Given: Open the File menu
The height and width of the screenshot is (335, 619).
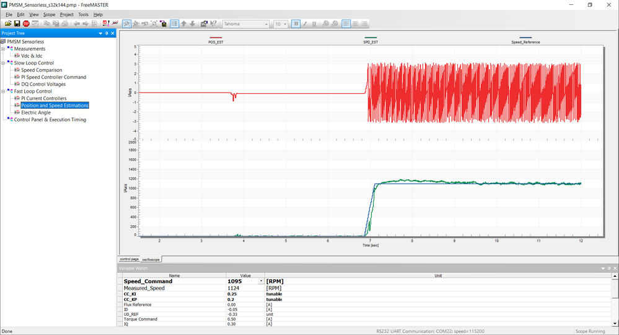Looking at the screenshot, I should tap(9, 15).
